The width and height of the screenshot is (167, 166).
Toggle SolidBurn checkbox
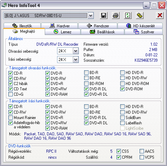coord(122,118)
